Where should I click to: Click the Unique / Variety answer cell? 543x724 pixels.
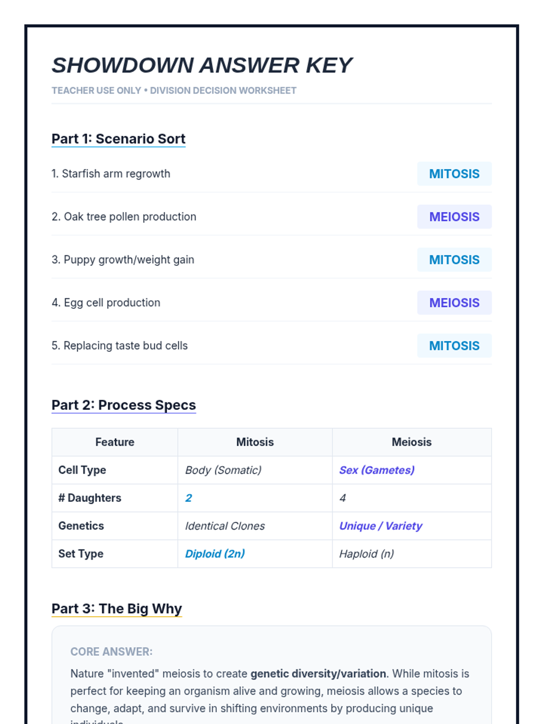tap(412, 526)
